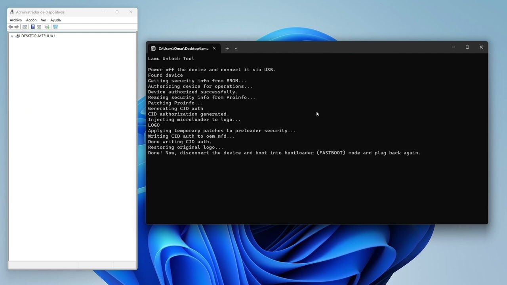Screen dimensions: 507x285
Task: Click 'Done writing CID auth.' line
Action: (x=180, y=142)
